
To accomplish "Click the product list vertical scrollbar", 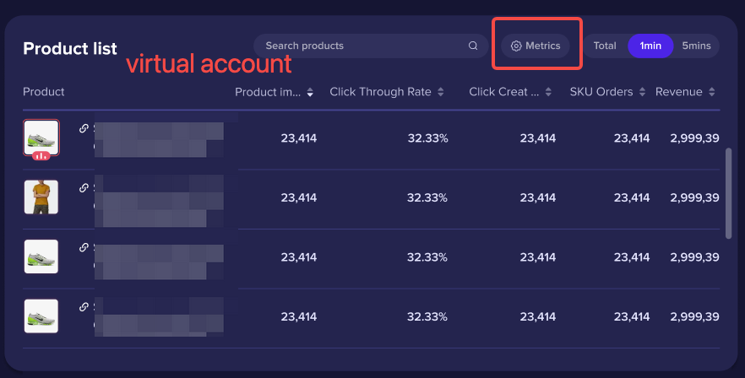I will point(728,193).
